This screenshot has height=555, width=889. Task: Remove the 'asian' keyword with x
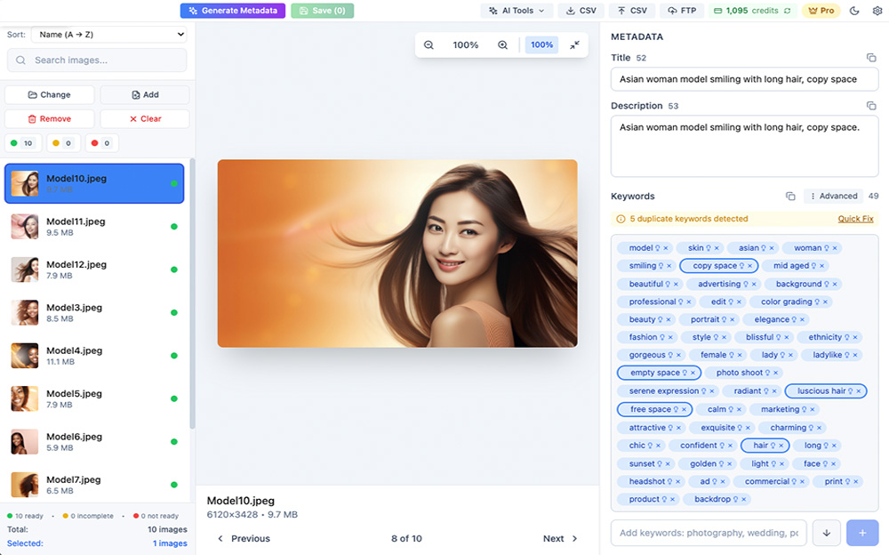click(771, 248)
